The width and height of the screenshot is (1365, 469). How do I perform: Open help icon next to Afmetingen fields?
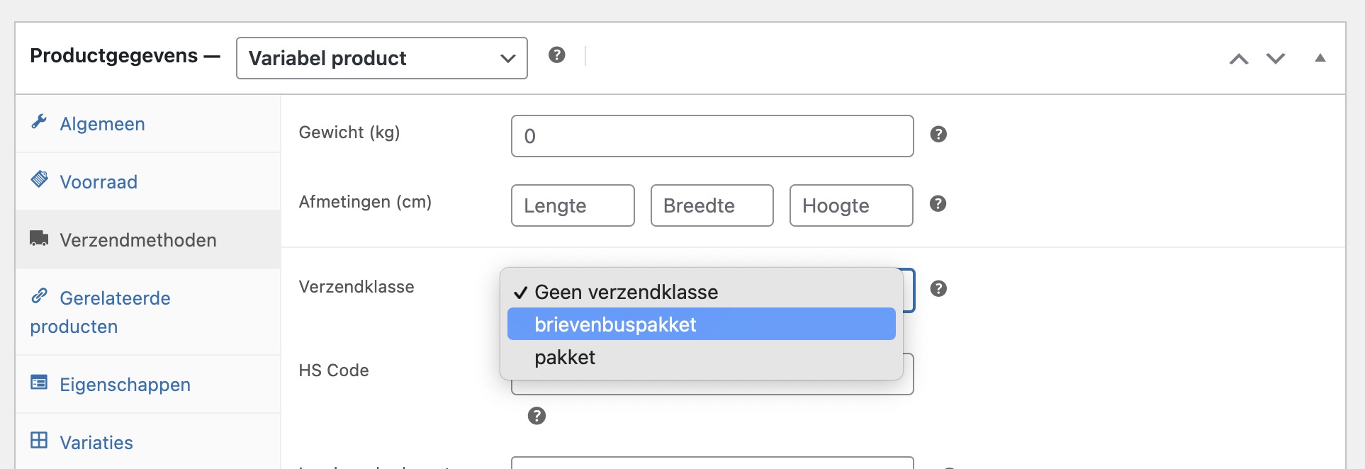939,203
